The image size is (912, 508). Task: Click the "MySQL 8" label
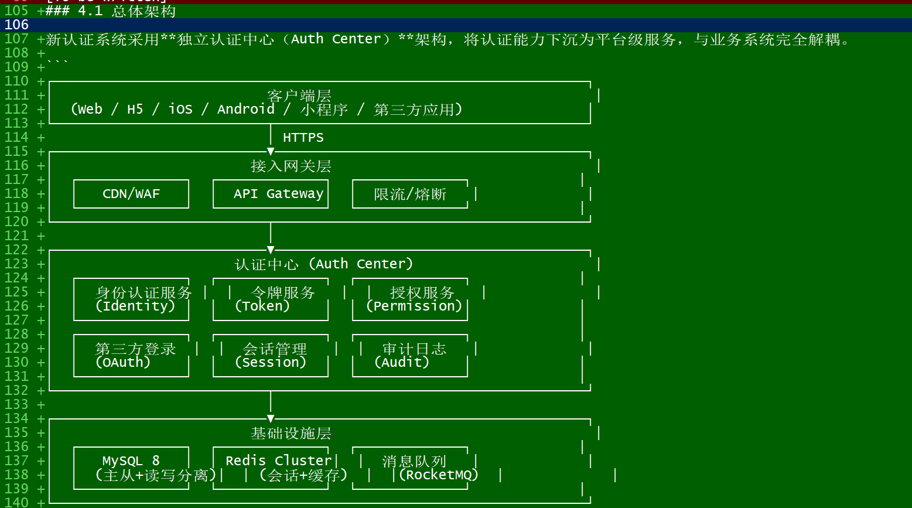(x=131, y=461)
